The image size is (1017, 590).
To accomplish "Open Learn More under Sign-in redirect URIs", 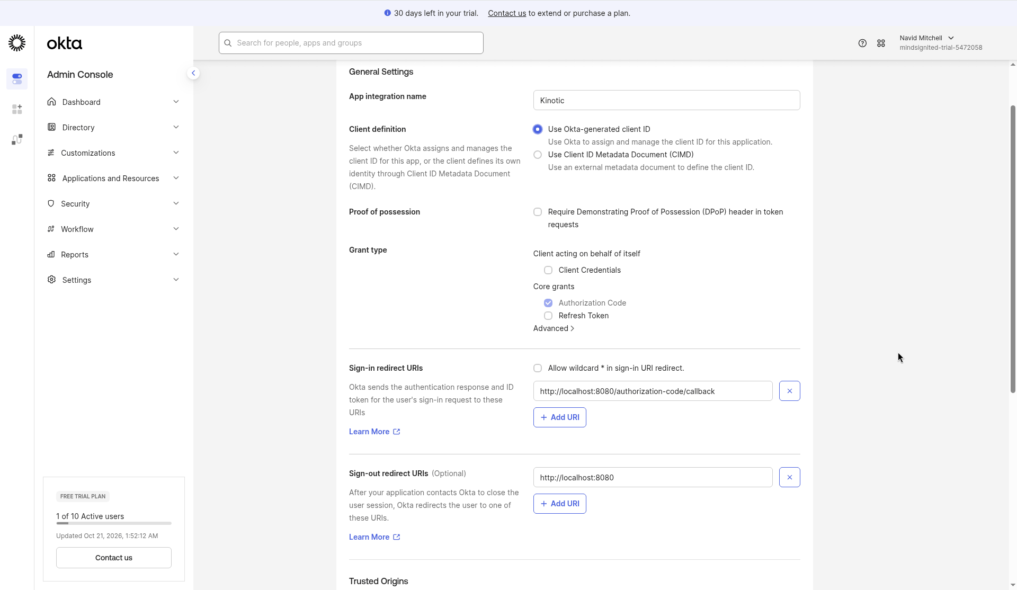I will [374, 432].
